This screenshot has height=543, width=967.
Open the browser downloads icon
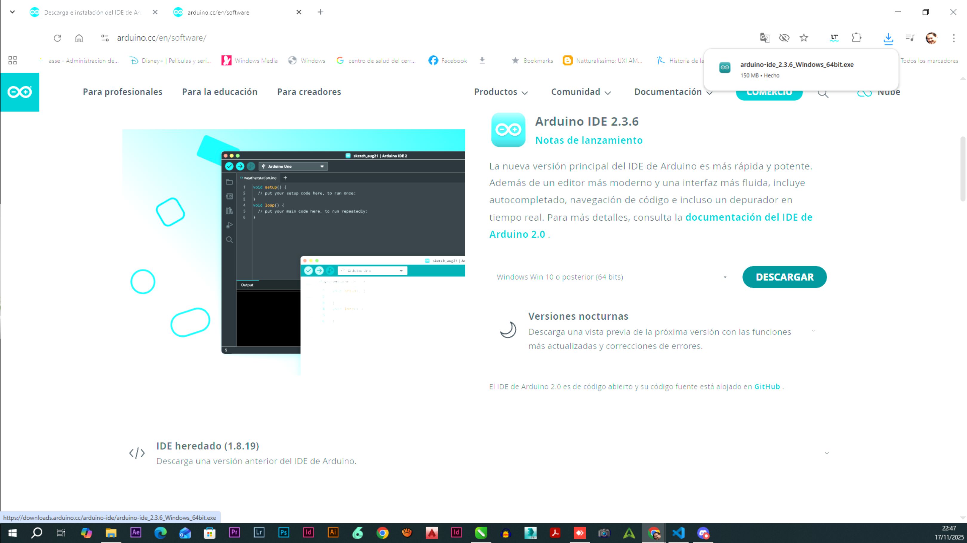888,38
